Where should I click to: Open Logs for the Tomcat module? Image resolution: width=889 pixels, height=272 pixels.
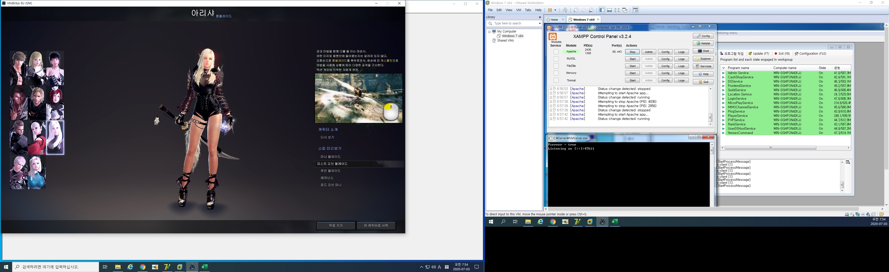point(681,81)
